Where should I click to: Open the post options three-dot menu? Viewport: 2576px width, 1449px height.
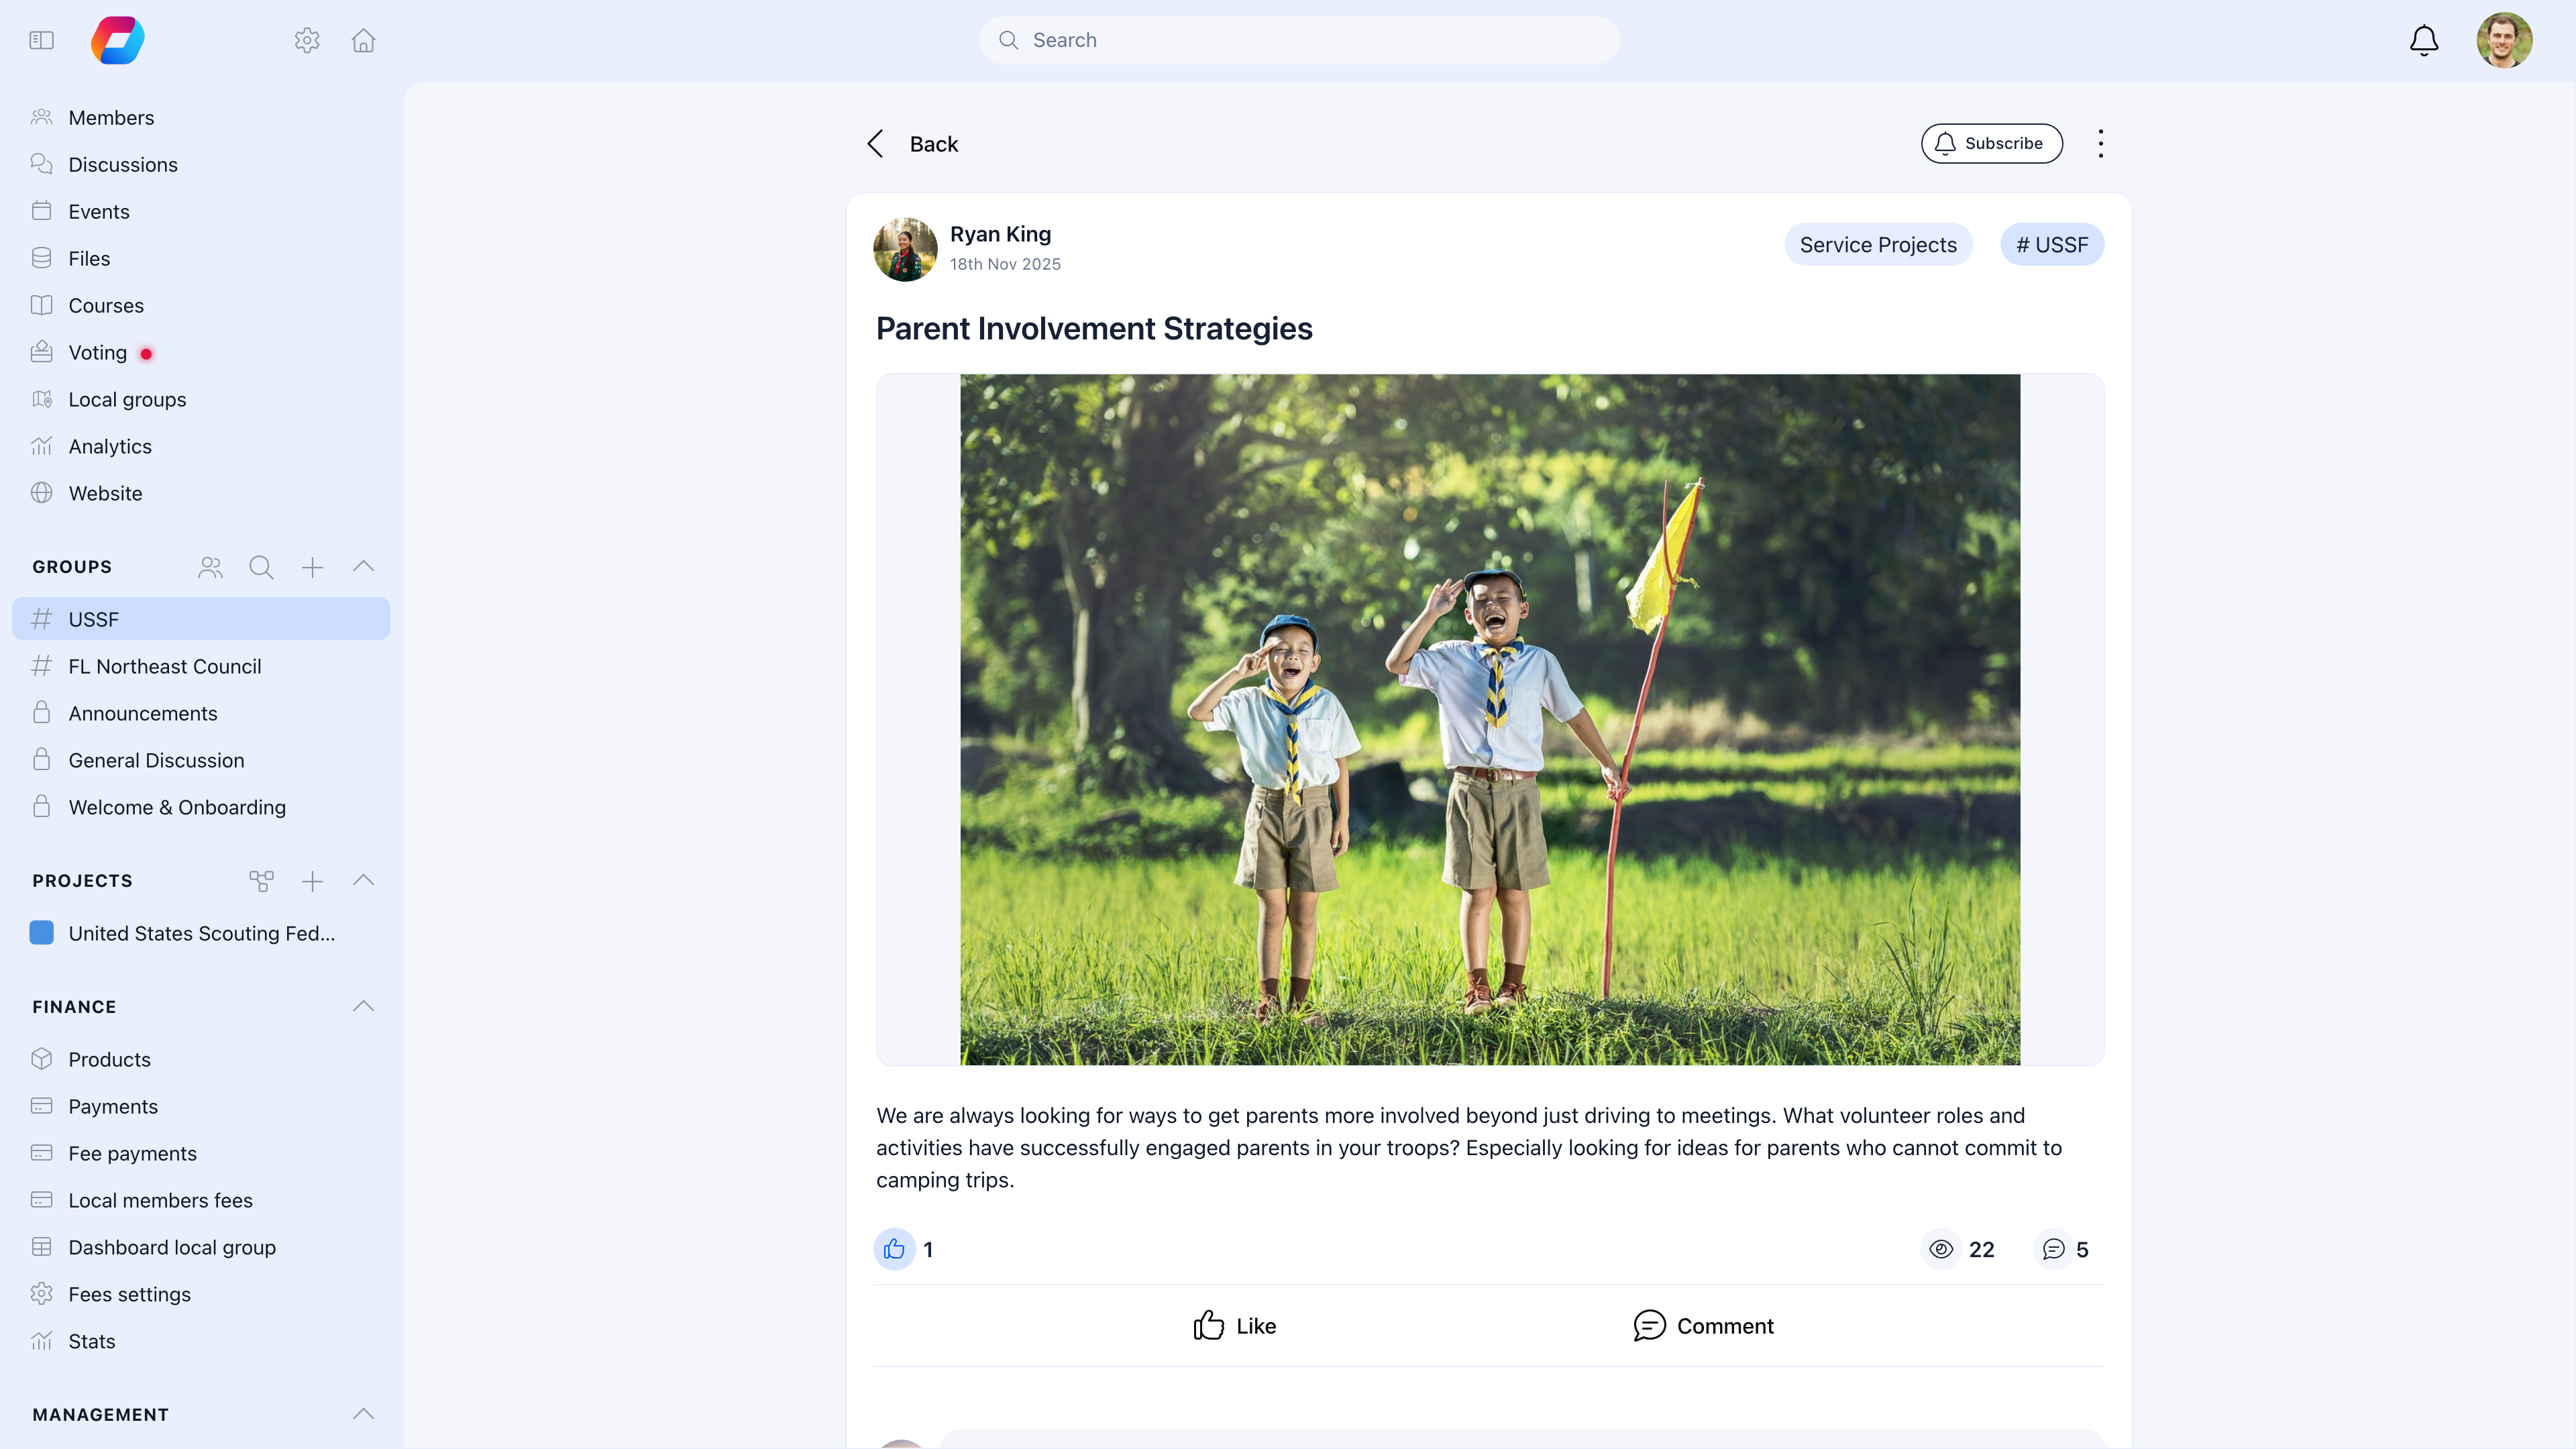(x=2100, y=143)
